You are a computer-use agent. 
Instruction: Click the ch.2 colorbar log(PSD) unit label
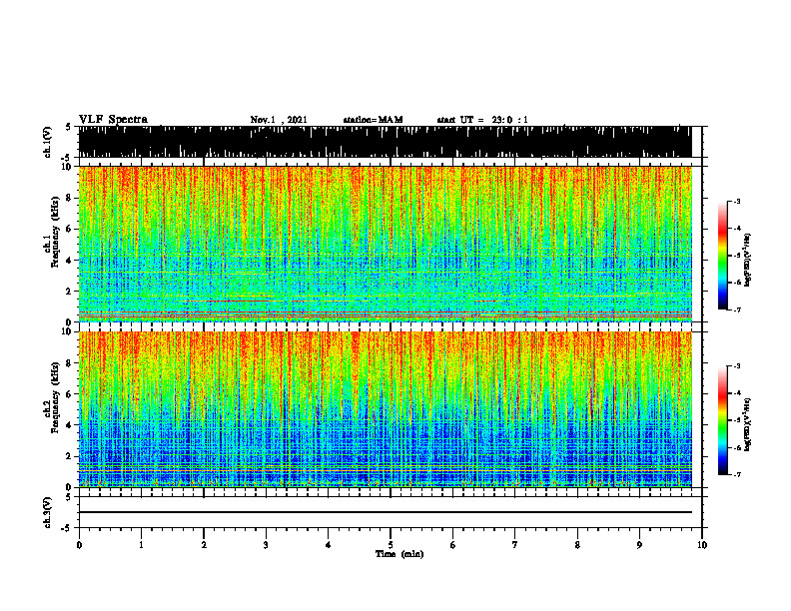tap(748, 424)
